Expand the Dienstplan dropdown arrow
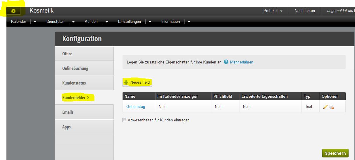This screenshot has width=355, height=160. [73, 22]
